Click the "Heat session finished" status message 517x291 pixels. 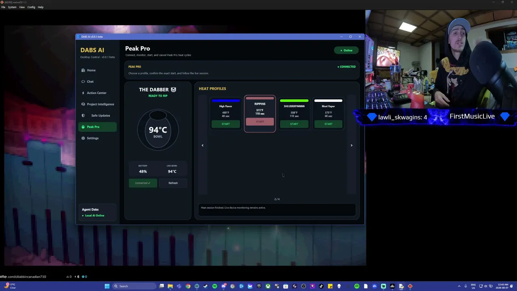click(233, 208)
